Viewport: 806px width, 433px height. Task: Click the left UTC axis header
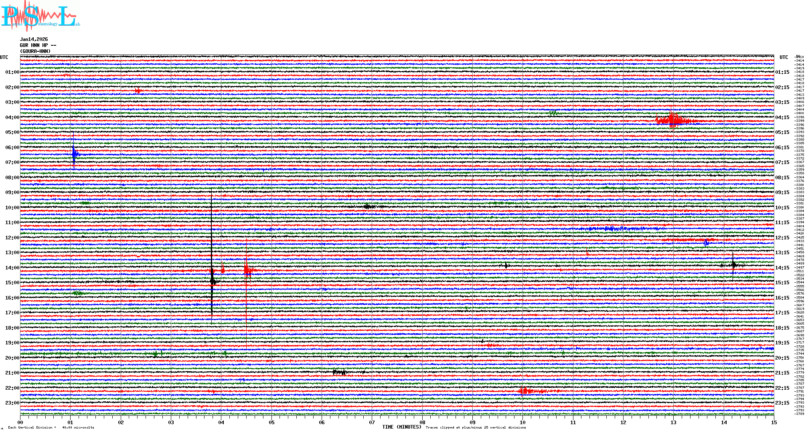(4, 57)
